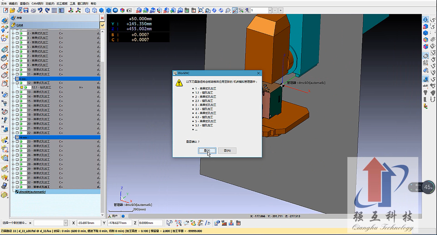Click the Y coordinate input field

(x=120, y=223)
